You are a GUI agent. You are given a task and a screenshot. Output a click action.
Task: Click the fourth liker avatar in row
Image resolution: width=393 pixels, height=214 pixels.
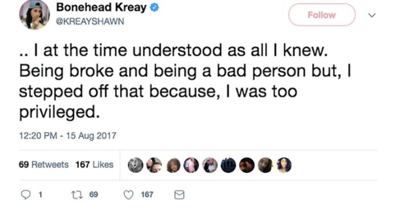(x=191, y=165)
